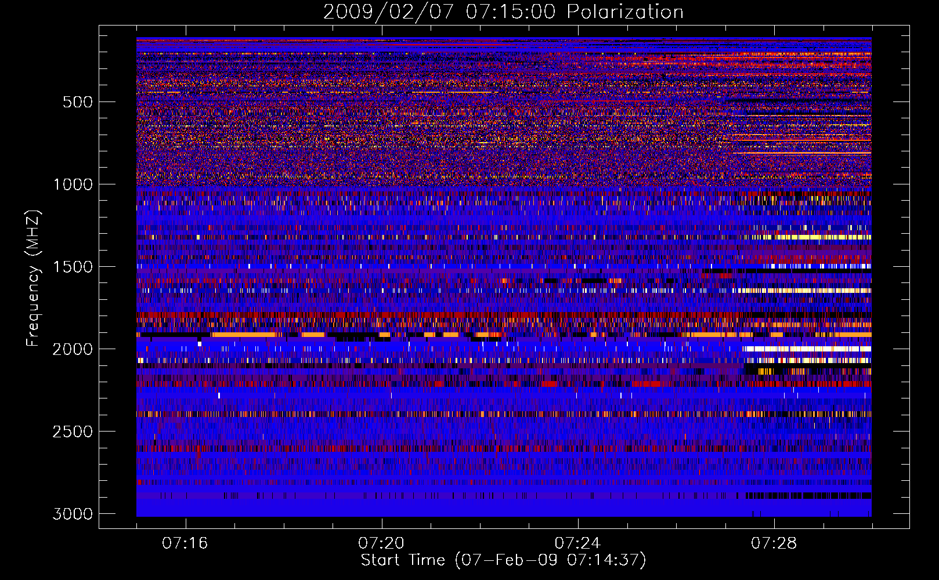Click the 07:16 time tick label
Viewport: 939px width, 580px height.
coord(185,543)
